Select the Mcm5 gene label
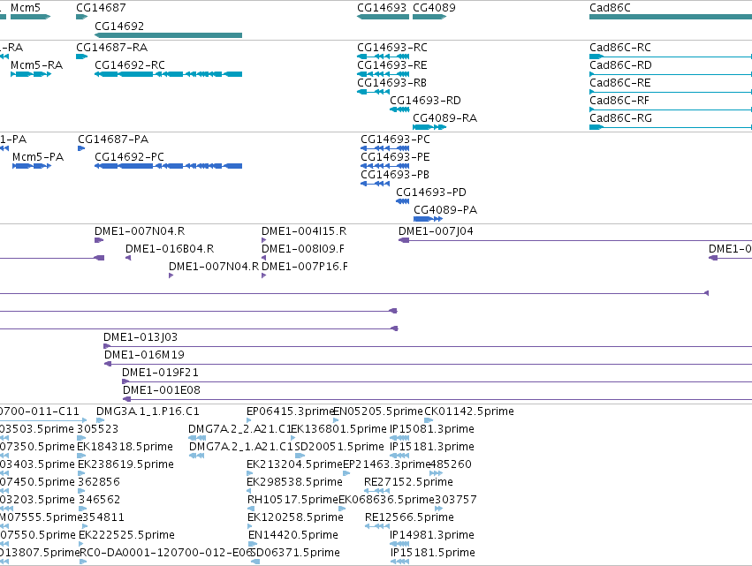 pyautogui.click(x=26, y=8)
